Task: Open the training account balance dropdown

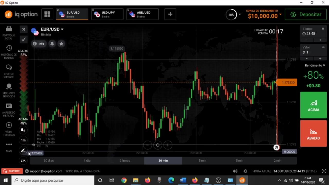Action: [x=280, y=14]
